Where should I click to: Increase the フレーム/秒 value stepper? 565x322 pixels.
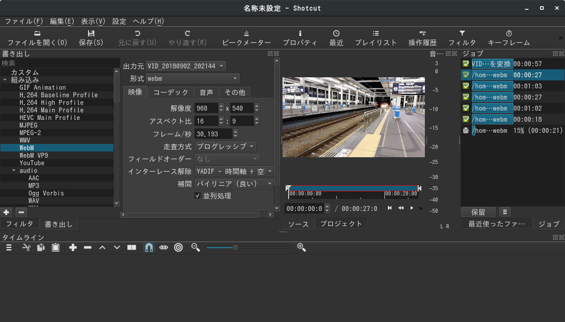pos(235,131)
